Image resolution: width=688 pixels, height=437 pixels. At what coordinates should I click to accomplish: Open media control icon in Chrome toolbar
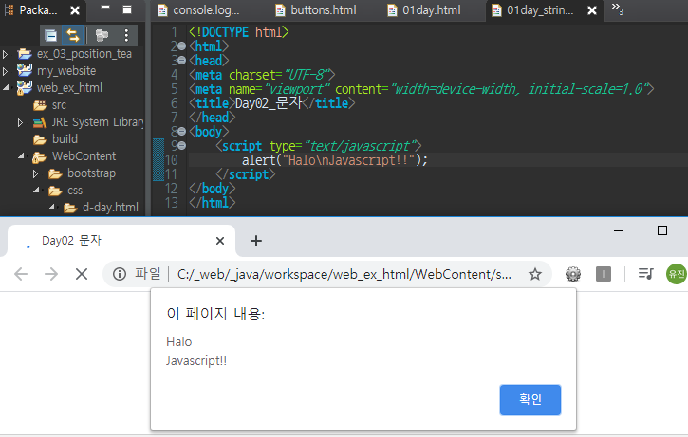click(x=645, y=274)
